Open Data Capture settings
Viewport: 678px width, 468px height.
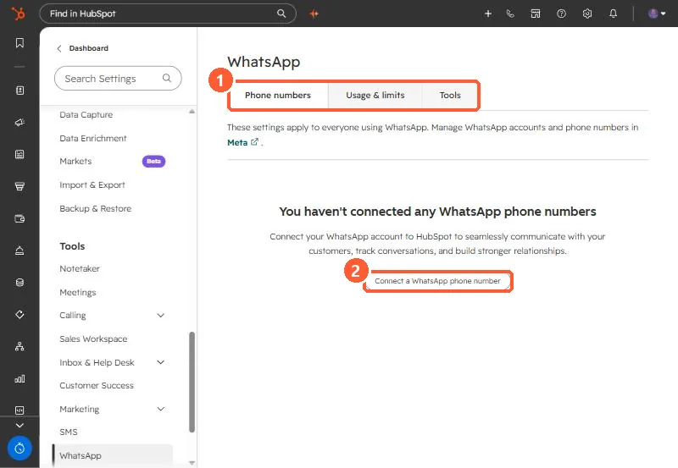point(86,114)
